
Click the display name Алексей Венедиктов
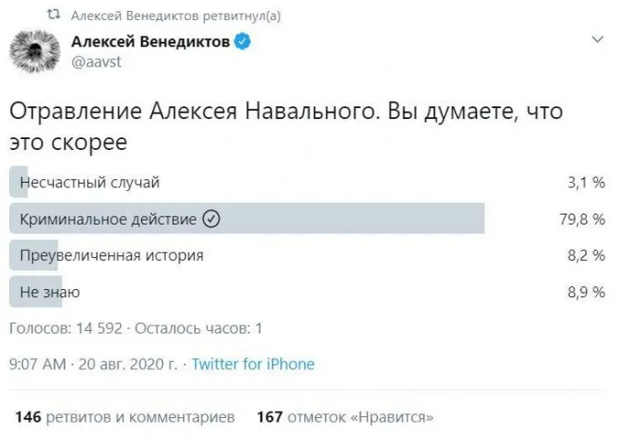tap(150, 41)
